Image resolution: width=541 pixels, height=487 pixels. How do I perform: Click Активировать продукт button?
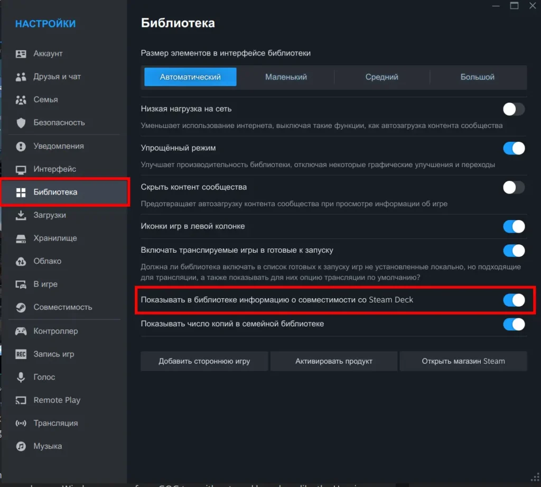334,361
